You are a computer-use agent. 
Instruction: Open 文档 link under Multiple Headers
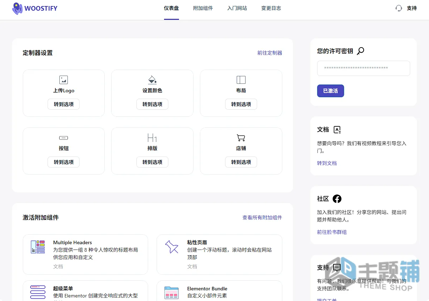[x=58, y=267]
